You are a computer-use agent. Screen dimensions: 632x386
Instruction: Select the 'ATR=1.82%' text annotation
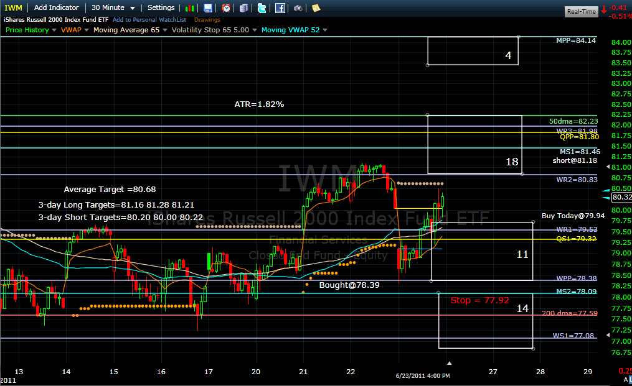[259, 104]
